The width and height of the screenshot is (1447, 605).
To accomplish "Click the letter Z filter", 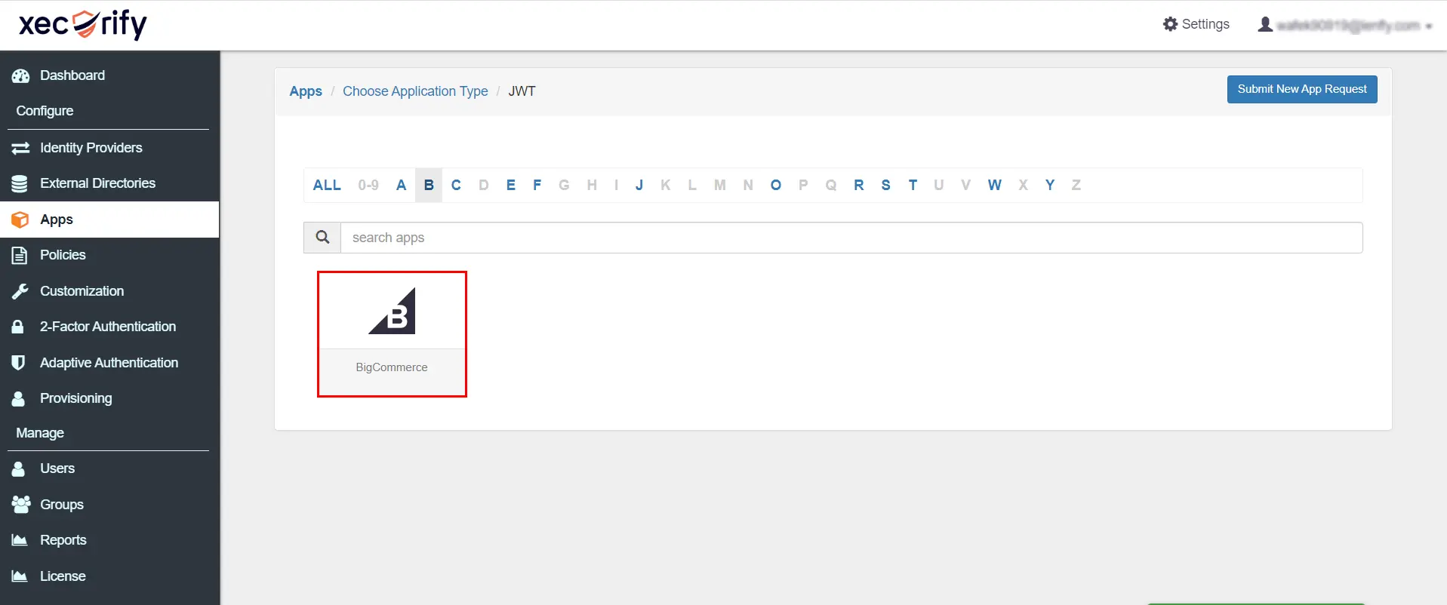I will (1076, 185).
